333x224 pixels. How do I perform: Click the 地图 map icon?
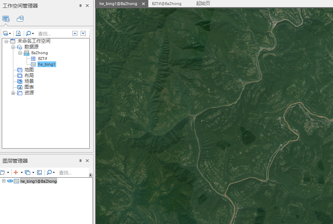point(20,70)
